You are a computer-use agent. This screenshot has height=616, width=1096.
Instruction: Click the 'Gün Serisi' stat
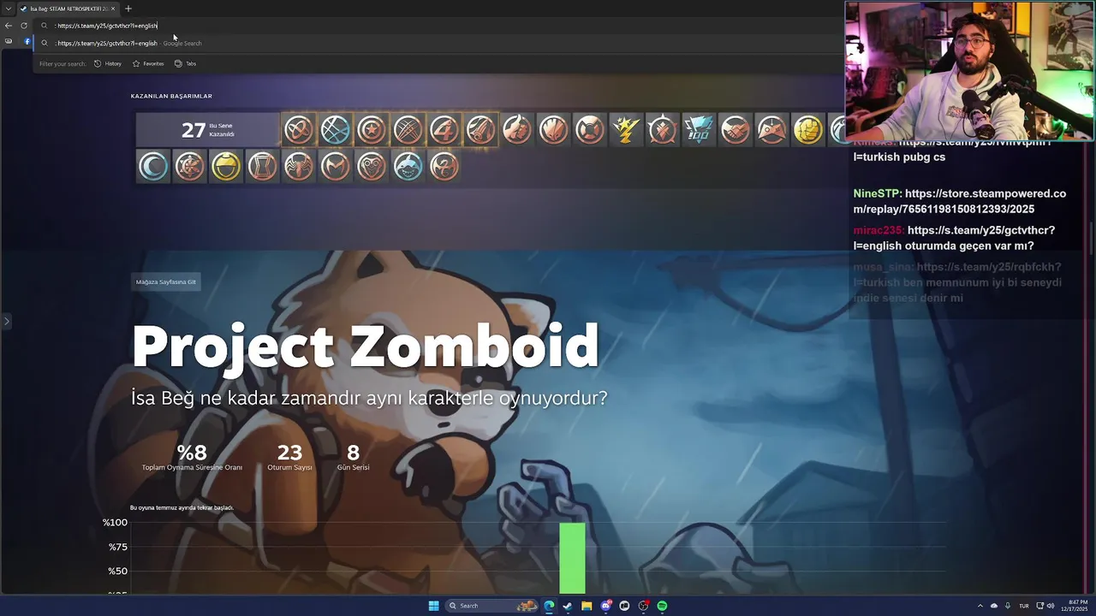tap(353, 458)
